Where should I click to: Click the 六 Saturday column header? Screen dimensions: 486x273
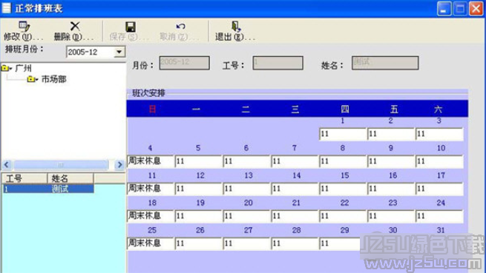[x=438, y=109]
